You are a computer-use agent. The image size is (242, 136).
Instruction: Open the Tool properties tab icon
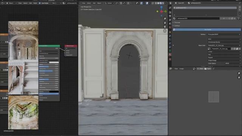170,8
